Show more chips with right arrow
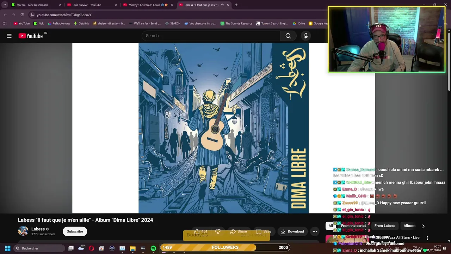 click(423, 226)
